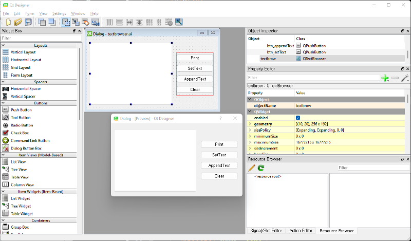The image size is (411, 241).
Task: Open the Help menu
Action: point(95,13)
